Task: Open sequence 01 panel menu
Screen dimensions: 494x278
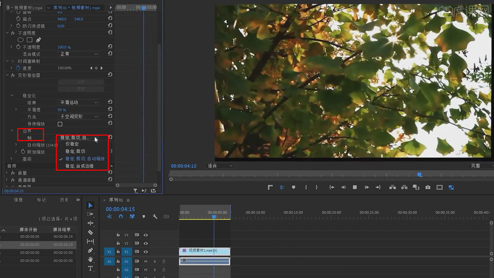Action: 128,200
